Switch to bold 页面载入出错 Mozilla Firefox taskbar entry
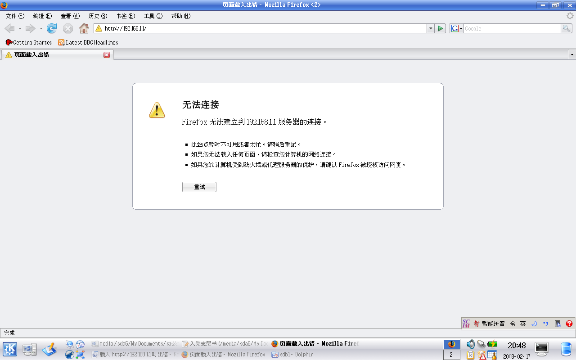 [x=315, y=344]
